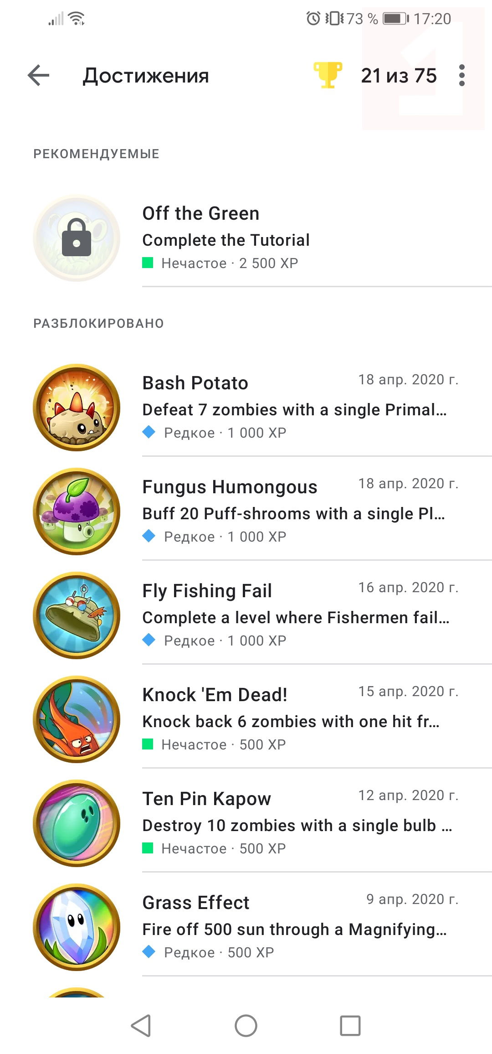Viewport: 492px width, 1054px height.
Task: Tap the green rarity square under Knock 'Em Dead!
Action: coord(148,744)
